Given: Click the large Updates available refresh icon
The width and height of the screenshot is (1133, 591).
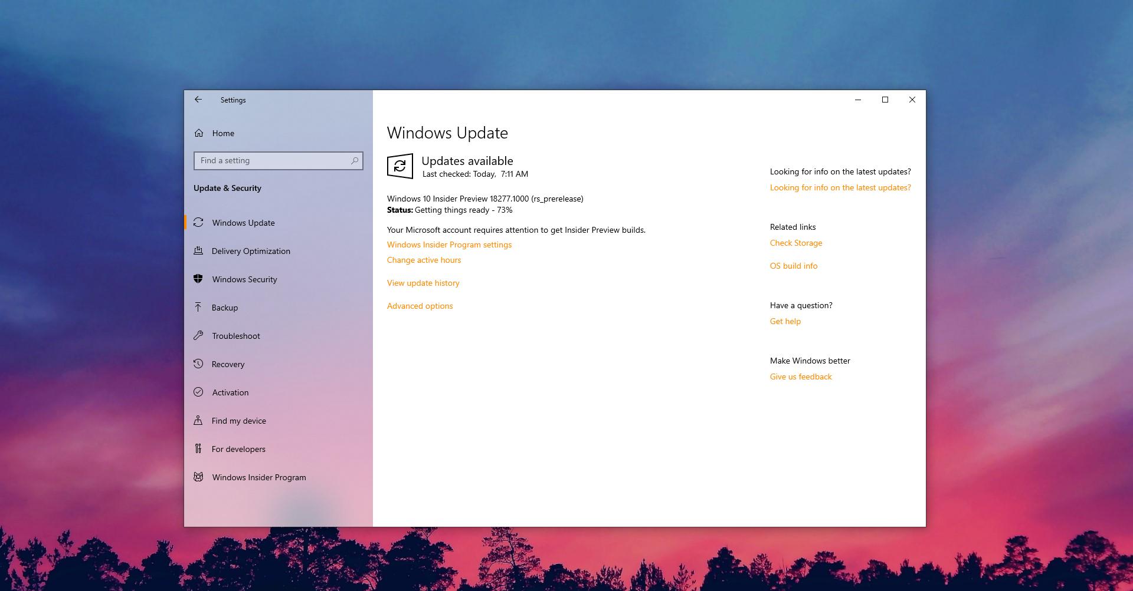Looking at the screenshot, I should pos(400,166).
